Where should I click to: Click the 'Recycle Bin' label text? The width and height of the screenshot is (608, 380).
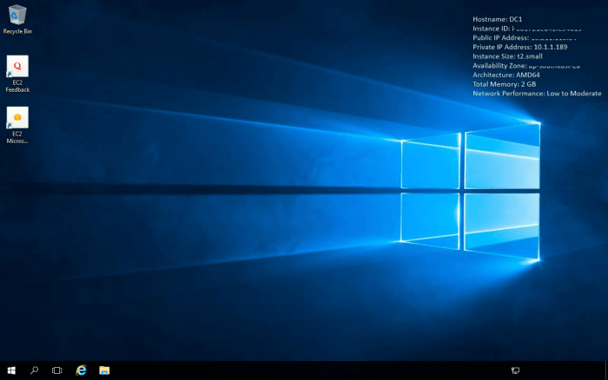17,31
